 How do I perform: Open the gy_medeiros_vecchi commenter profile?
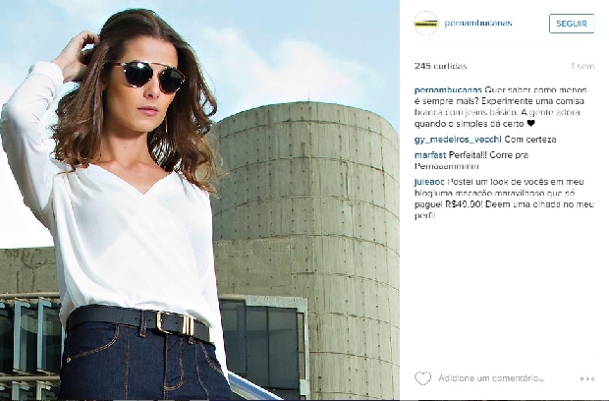click(x=458, y=140)
